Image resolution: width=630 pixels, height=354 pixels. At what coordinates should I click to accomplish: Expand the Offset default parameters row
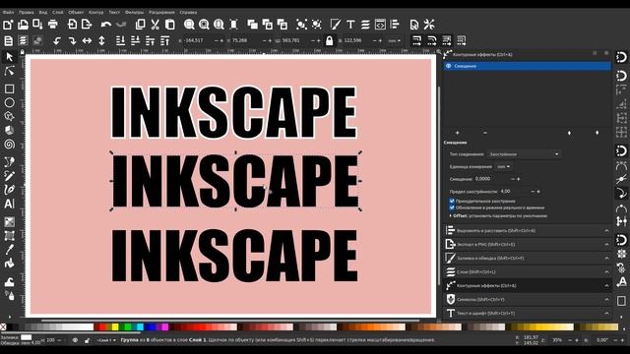pyautogui.click(x=498, y=216)
